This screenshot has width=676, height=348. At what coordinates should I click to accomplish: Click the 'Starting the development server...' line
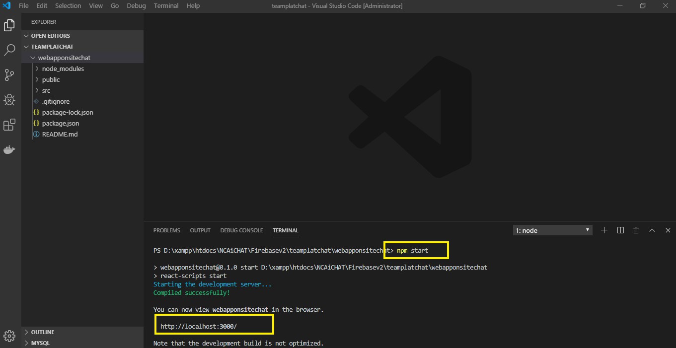pos(213,284)
